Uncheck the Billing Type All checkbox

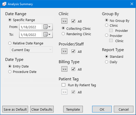73,69
